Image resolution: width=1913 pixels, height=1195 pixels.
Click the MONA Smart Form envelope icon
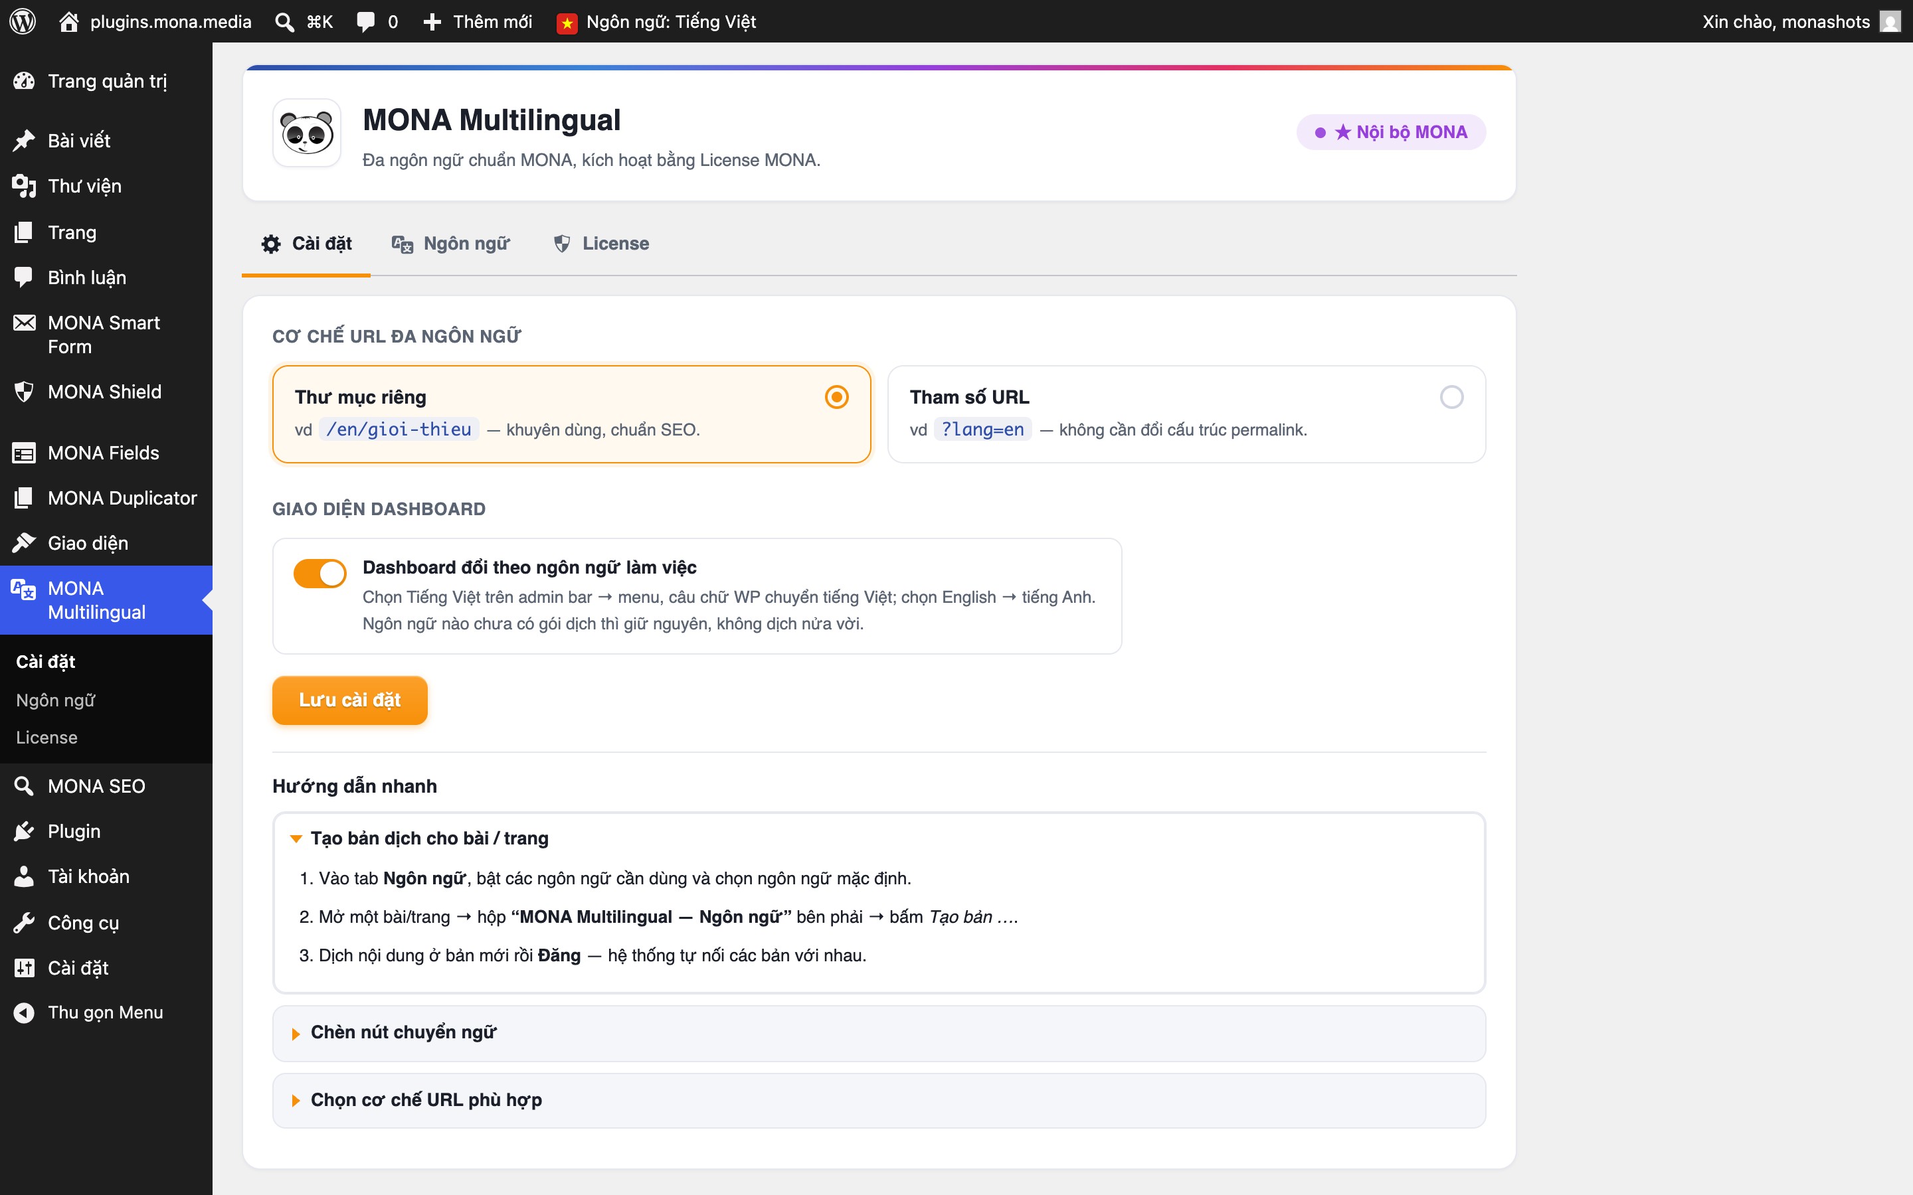point(24,323)
